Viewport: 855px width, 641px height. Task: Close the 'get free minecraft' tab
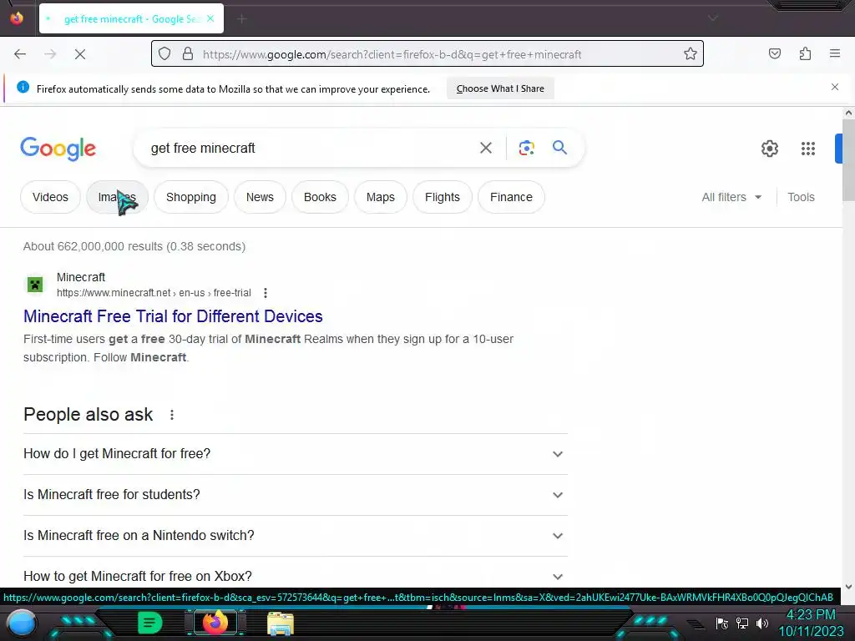pyautogui.click(x=210, y=18)
